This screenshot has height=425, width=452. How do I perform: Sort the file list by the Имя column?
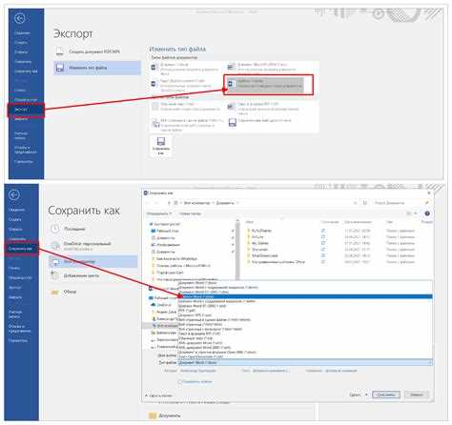[250, 222]
